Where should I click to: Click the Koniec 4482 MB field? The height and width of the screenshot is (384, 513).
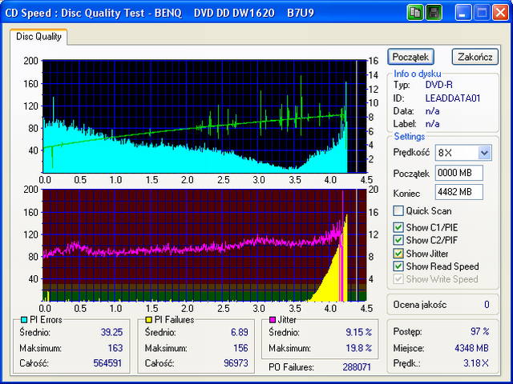[458, 192]
